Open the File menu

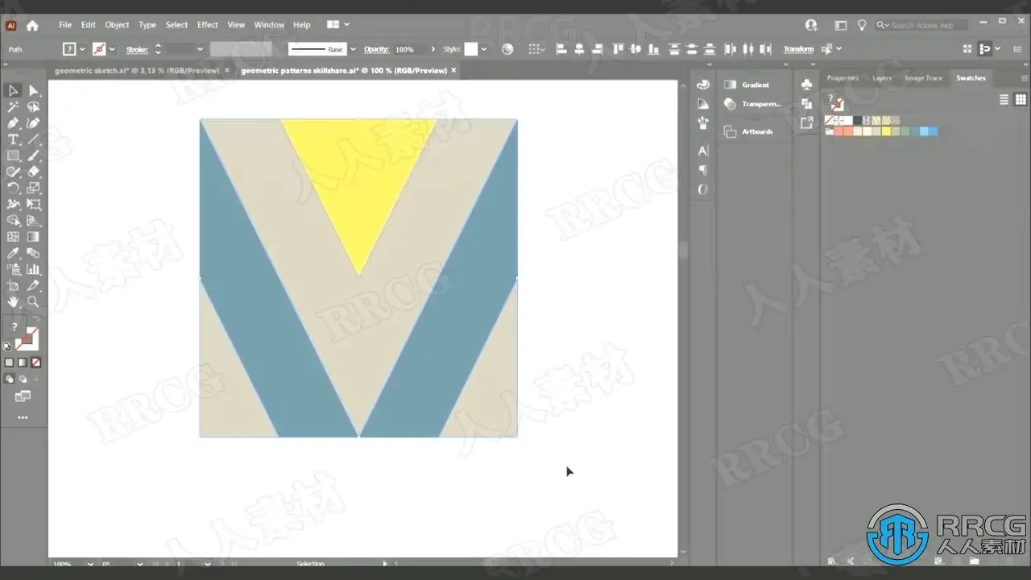65,25
